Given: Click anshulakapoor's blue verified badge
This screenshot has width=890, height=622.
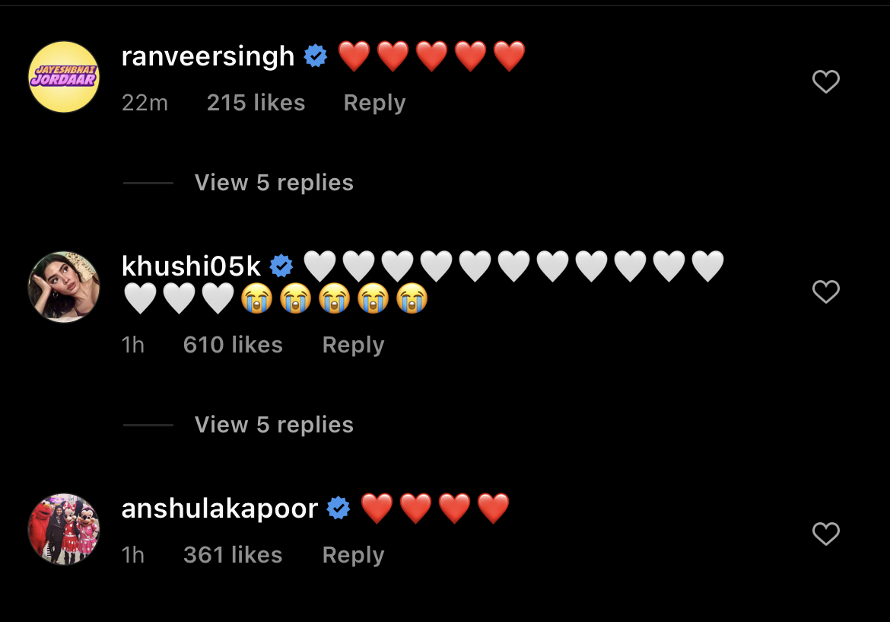Looking at the screenshot, I should click(x=339, y=508).
